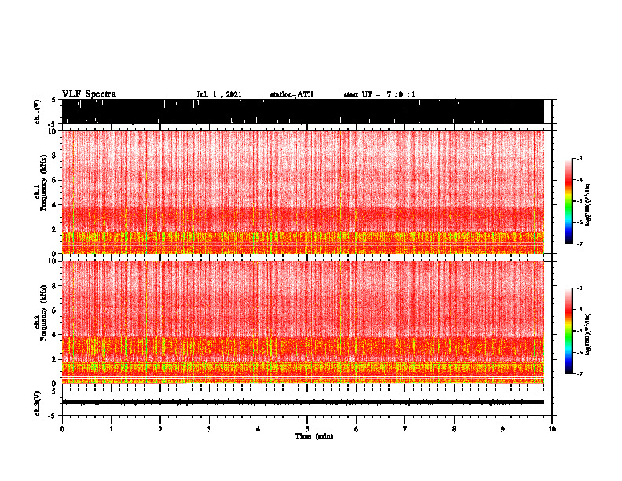
Task: Click the "3" tick on time axis
Action: (x=209, y=429)
